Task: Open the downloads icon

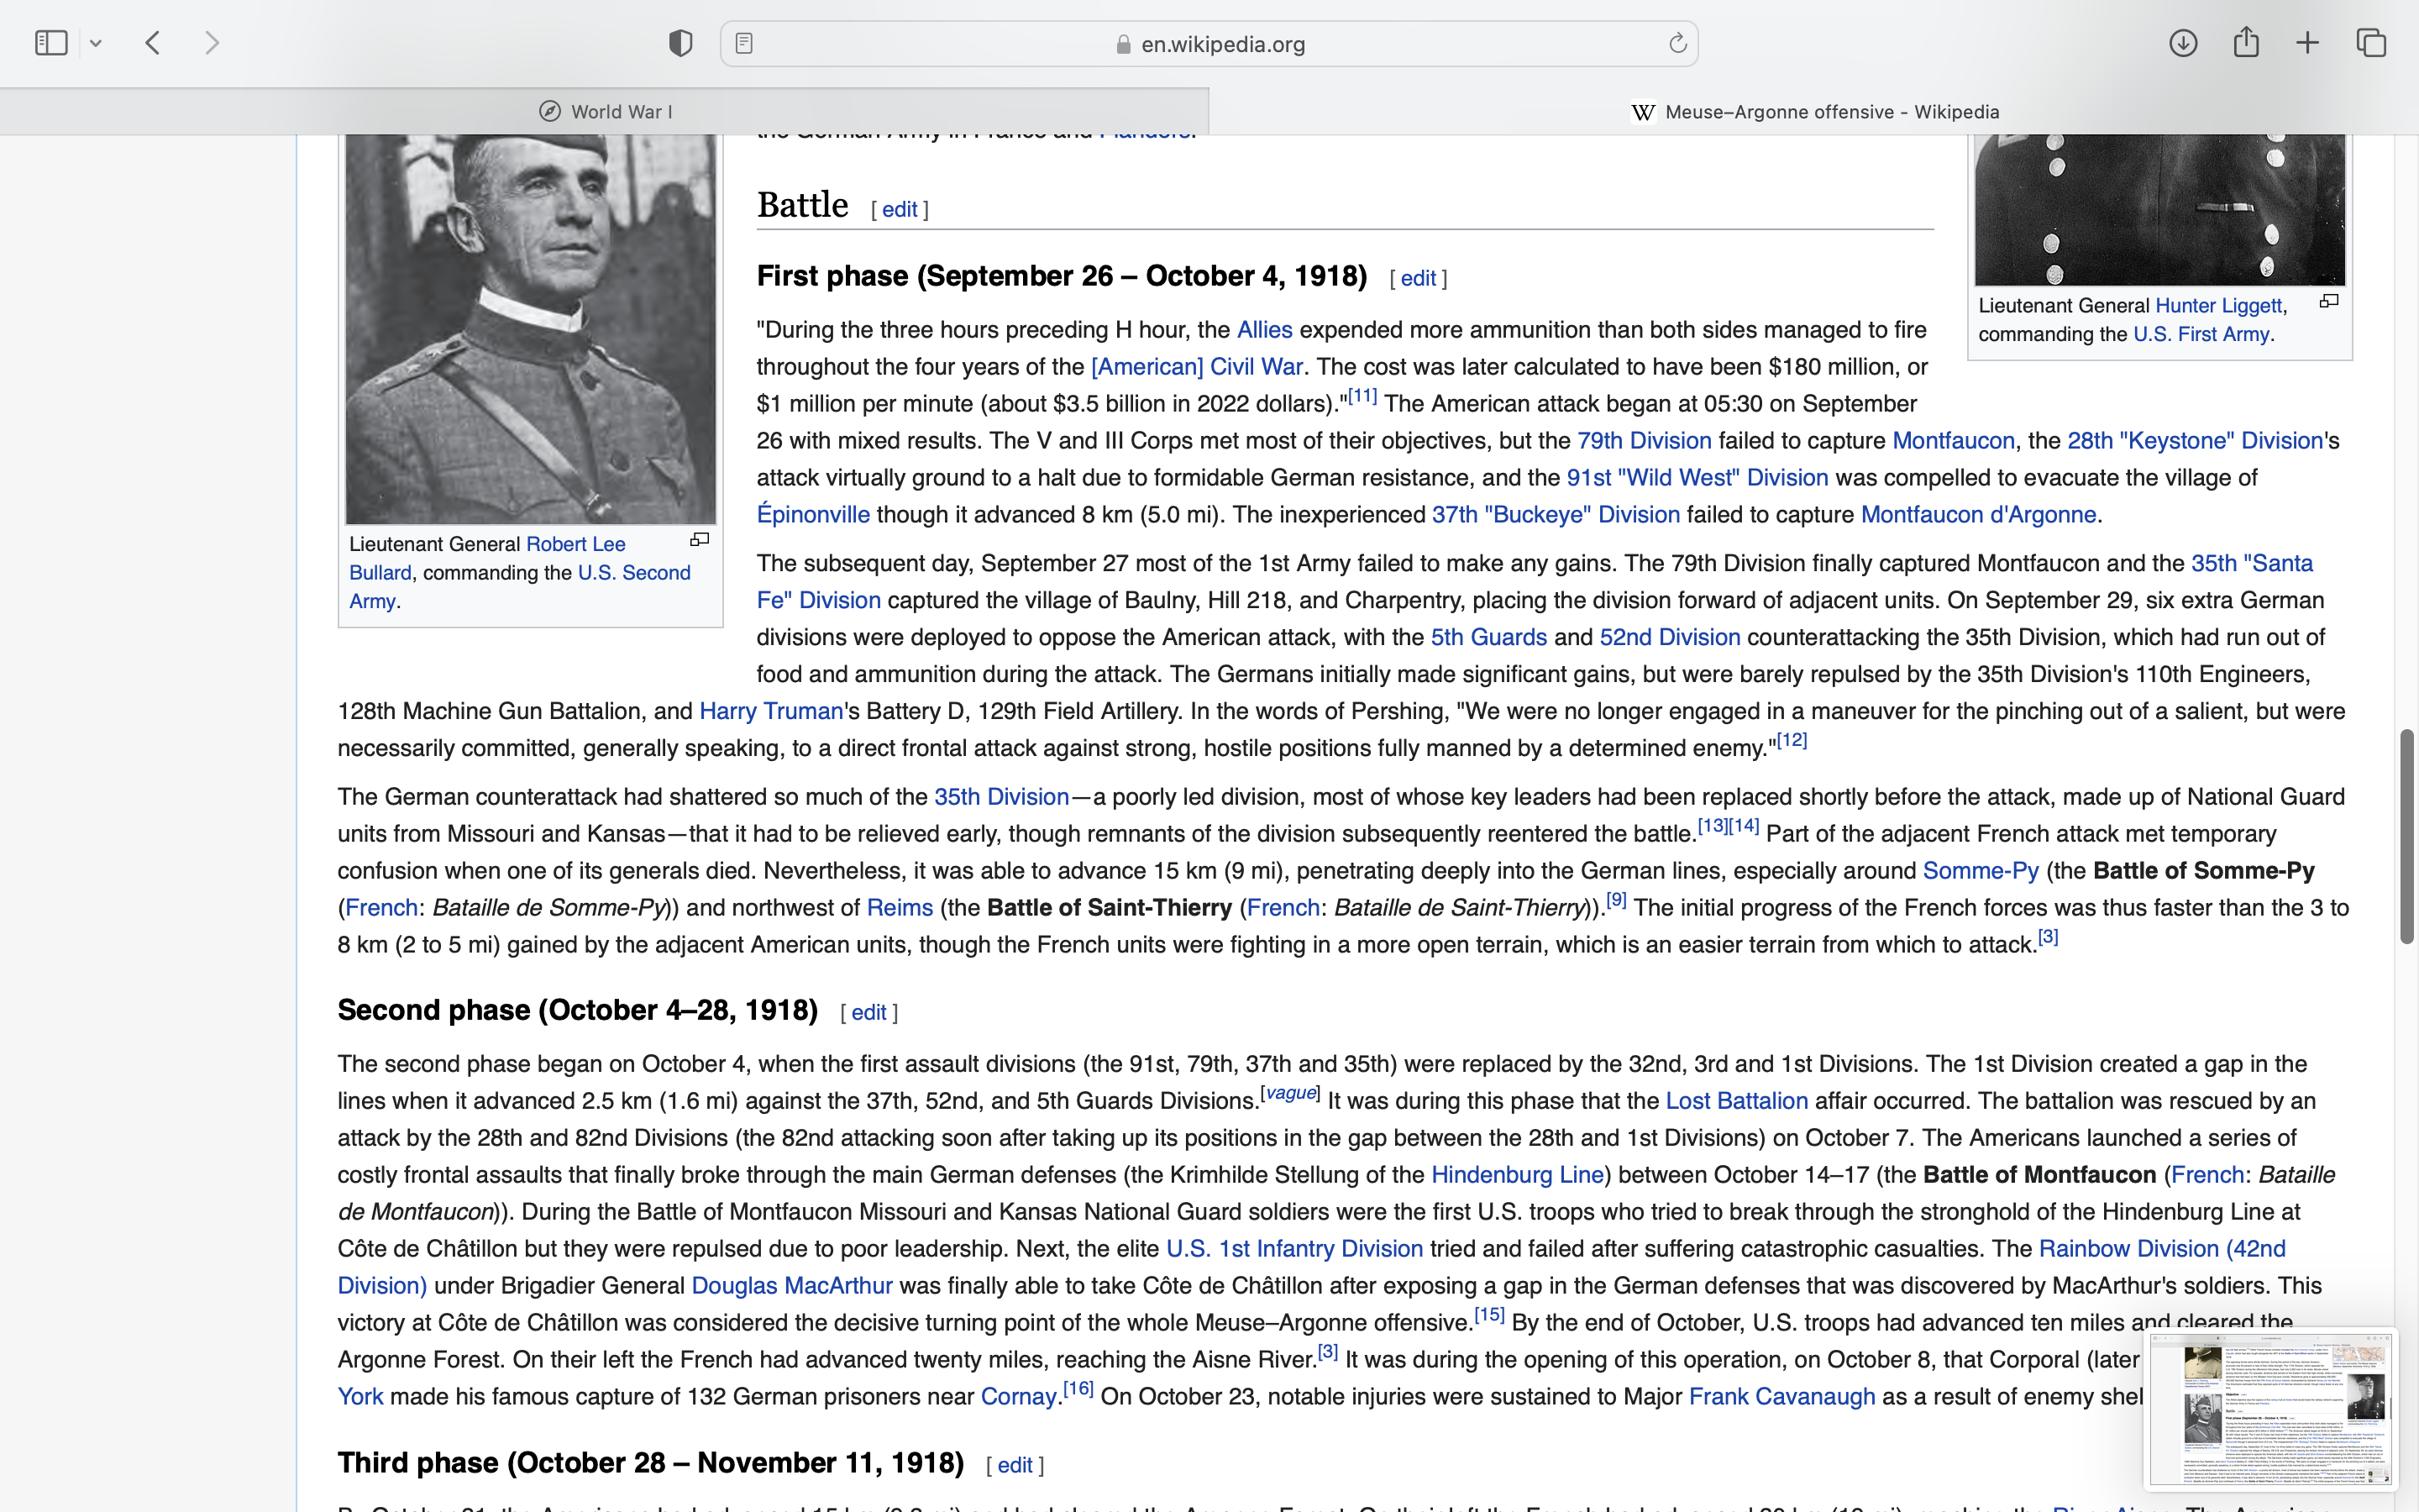Action: (2182, 43)
